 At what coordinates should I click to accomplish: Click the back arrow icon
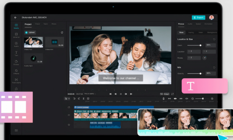coord(15,17)
